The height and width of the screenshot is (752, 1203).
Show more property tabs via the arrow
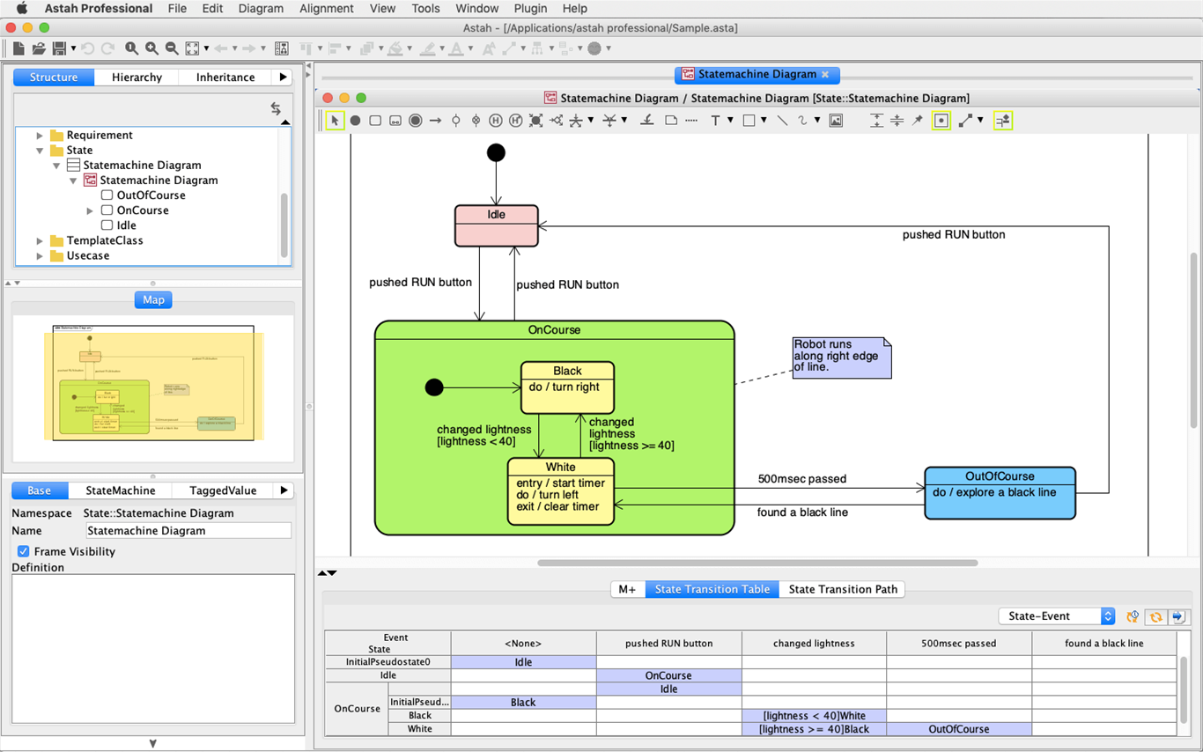point(284,490)
